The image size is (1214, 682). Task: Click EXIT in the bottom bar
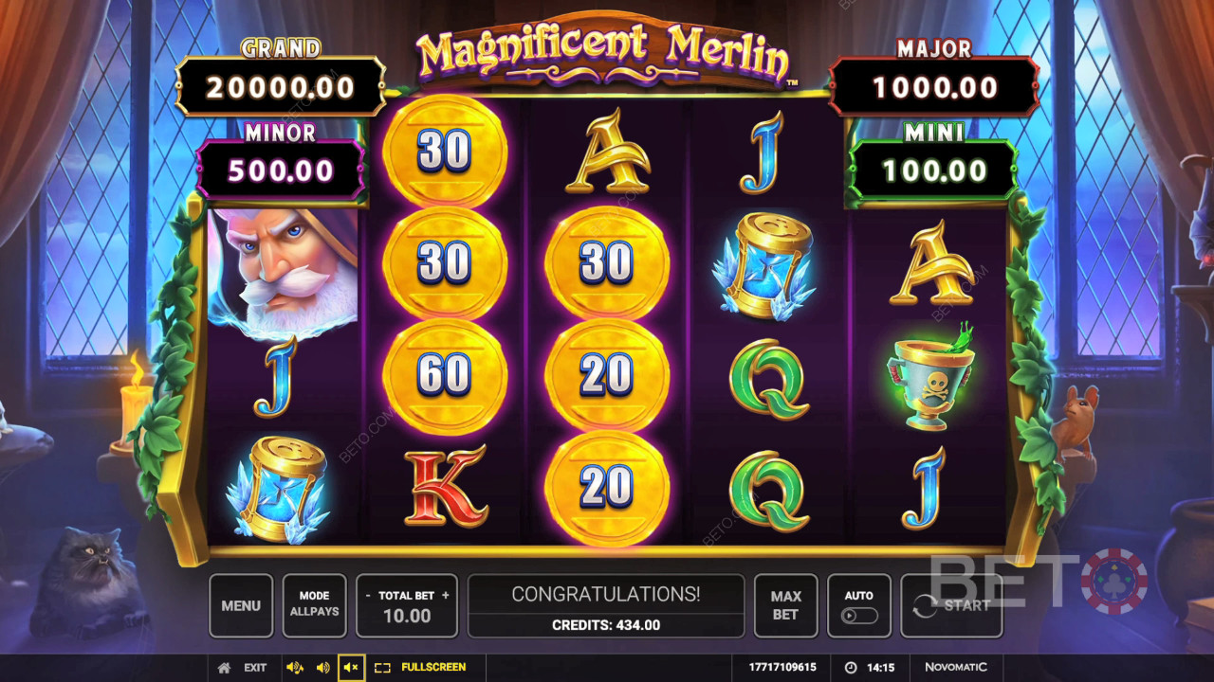click(x=255, y=668)
